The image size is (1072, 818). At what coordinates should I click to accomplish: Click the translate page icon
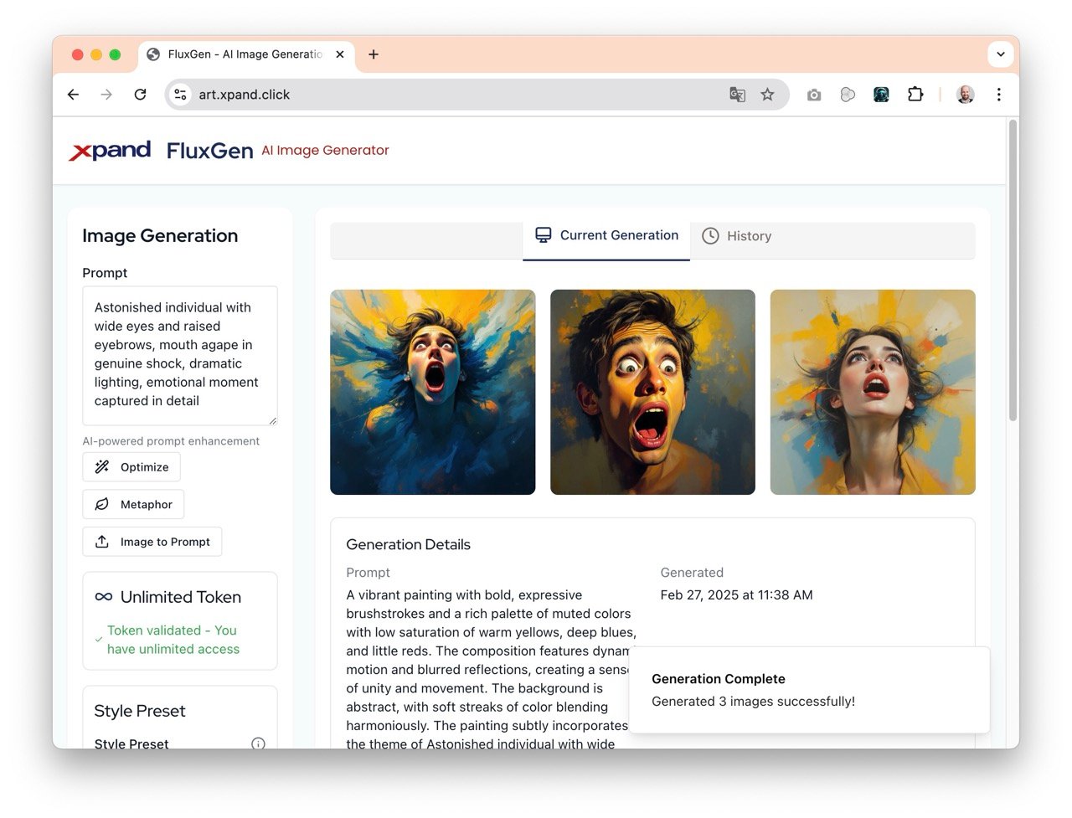pos(737,95)
